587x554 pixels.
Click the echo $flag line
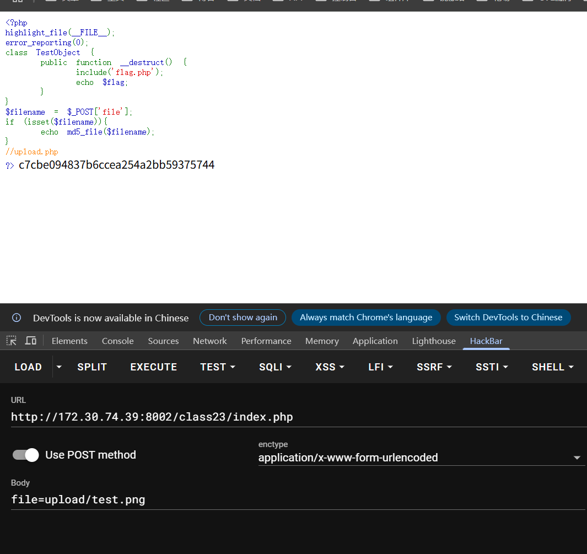102,82
